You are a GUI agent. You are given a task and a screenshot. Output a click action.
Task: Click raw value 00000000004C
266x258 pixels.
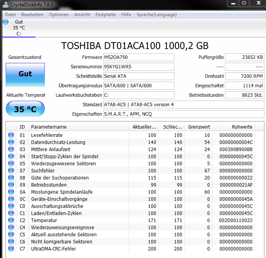[x=236, y=142]
